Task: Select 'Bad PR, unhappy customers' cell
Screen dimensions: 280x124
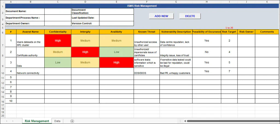Action: coord(176,71)
